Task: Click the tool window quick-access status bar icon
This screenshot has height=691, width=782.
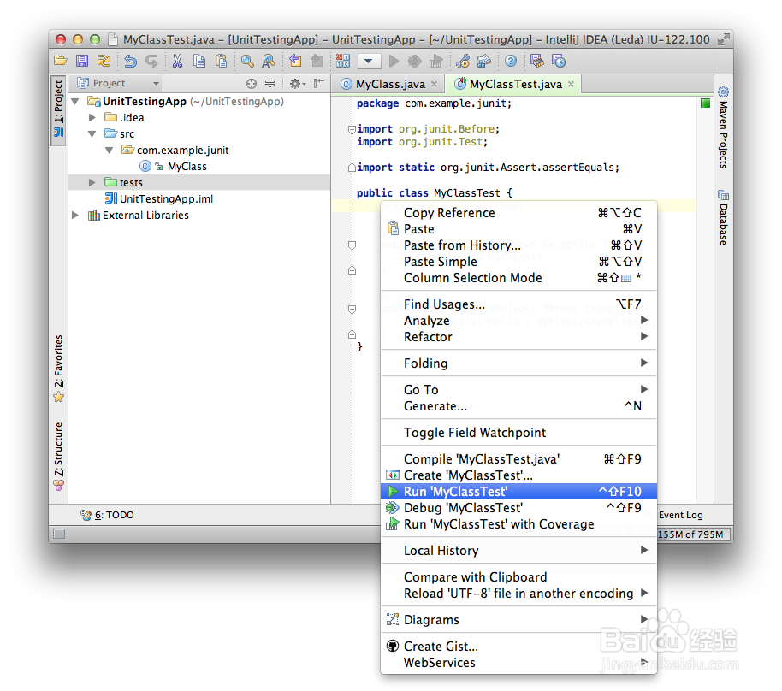Action: pos(59,534)
